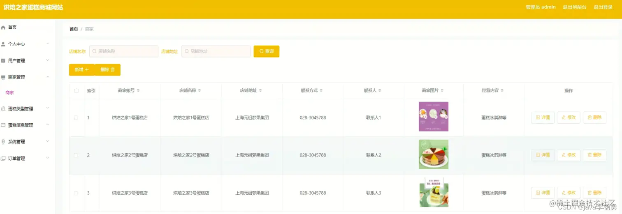Click the sort icon on 商家图片 column

[x=442, y=90]
